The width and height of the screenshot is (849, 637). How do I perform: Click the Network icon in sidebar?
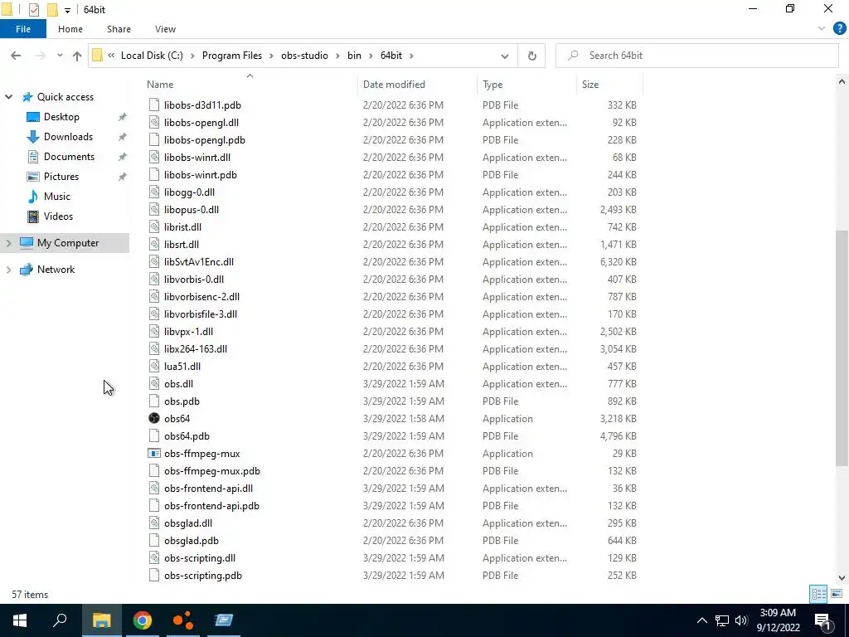tap(26, 270)
